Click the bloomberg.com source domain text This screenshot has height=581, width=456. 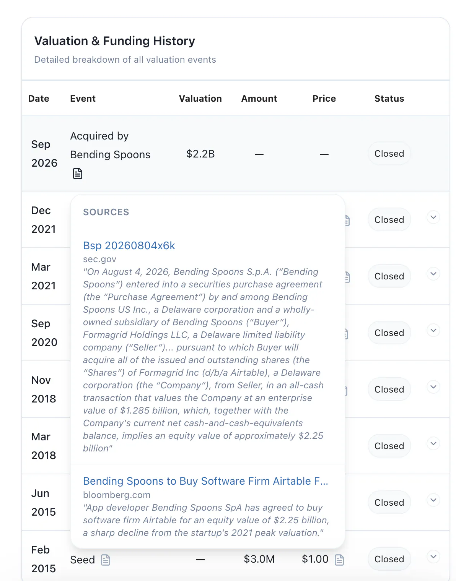coord(117,495)
